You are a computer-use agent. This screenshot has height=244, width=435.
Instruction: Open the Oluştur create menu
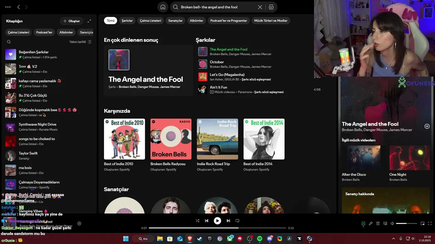tap(71, 21)
